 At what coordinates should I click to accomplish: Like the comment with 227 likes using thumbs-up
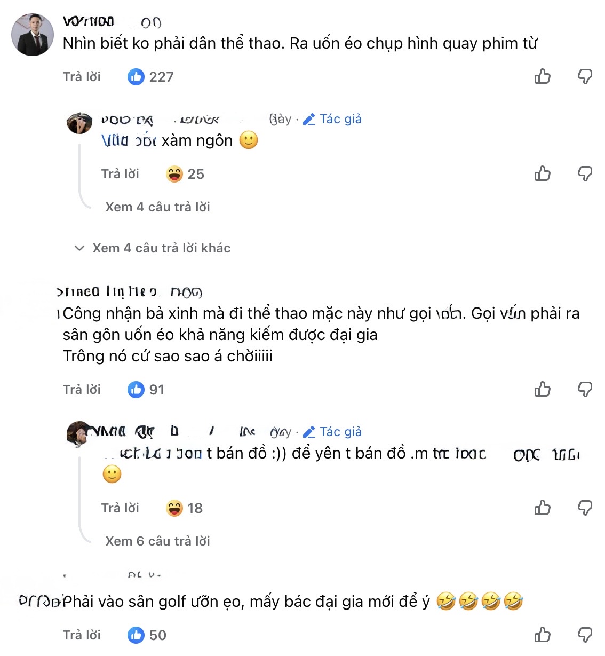point(542,77)
